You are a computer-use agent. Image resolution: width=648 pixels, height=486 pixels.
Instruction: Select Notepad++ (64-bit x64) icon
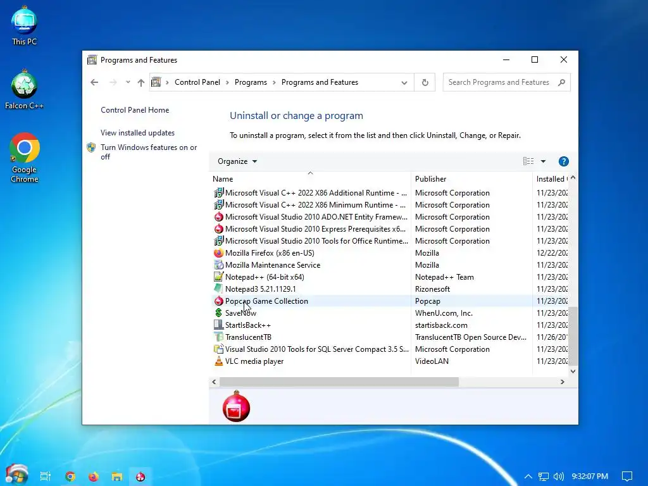click(x=218, y=277)
